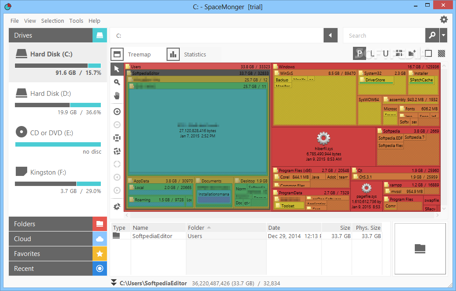The image size is (456, 291).
Task: Click the pagefile.sys gear file block
Action: (367, 196)
